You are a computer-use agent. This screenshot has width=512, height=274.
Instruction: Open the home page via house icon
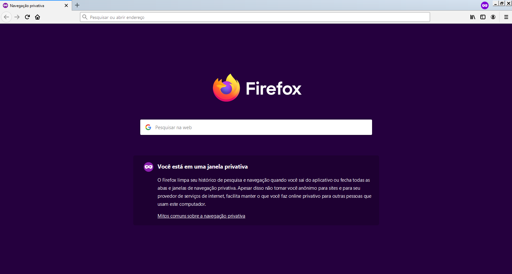(37, 17)
